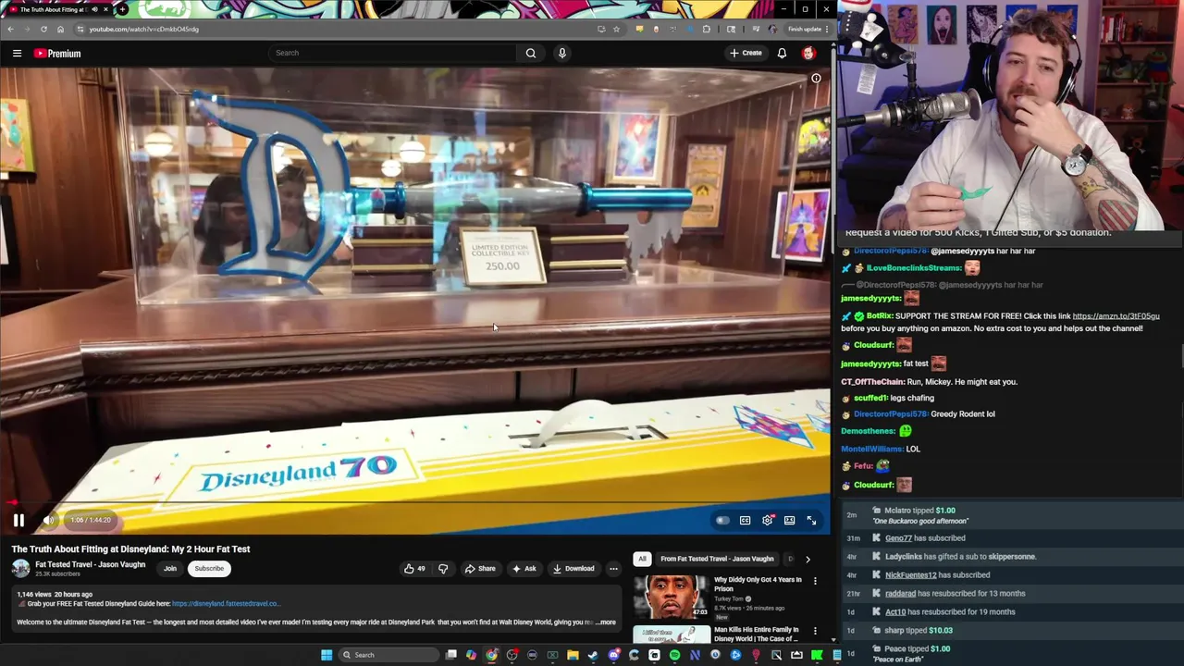
Task: Bookmark this page with star icon
Action: tap(616, 29)
